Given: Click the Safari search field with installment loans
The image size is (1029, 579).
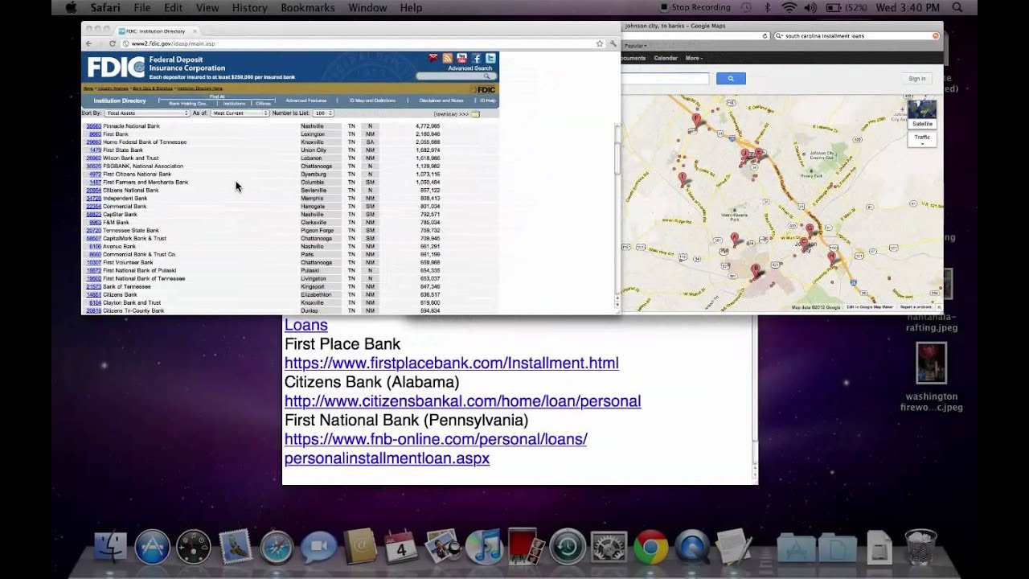Looking at the screenshot, I should click(856, 36).
